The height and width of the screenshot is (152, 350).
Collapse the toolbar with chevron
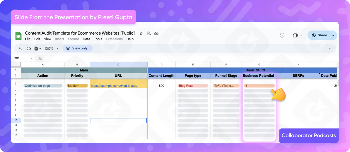[x=330, y=49]
